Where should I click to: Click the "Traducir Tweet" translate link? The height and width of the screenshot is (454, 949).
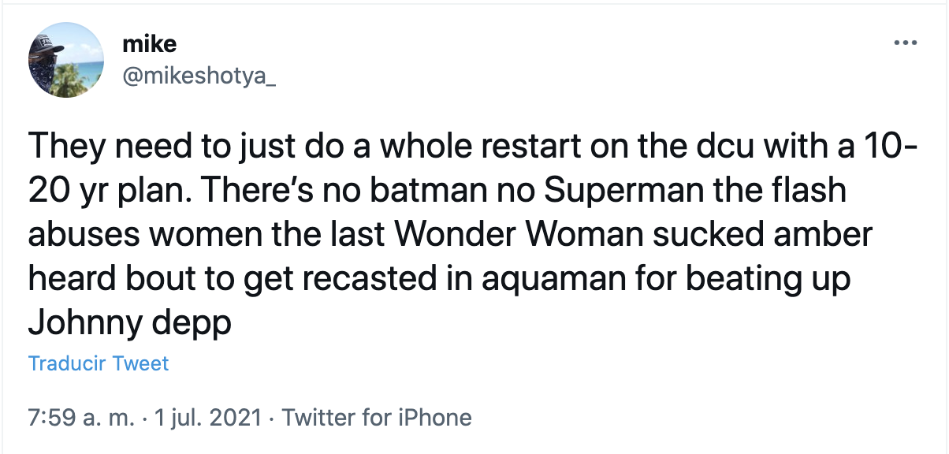[x=99, y=363]
